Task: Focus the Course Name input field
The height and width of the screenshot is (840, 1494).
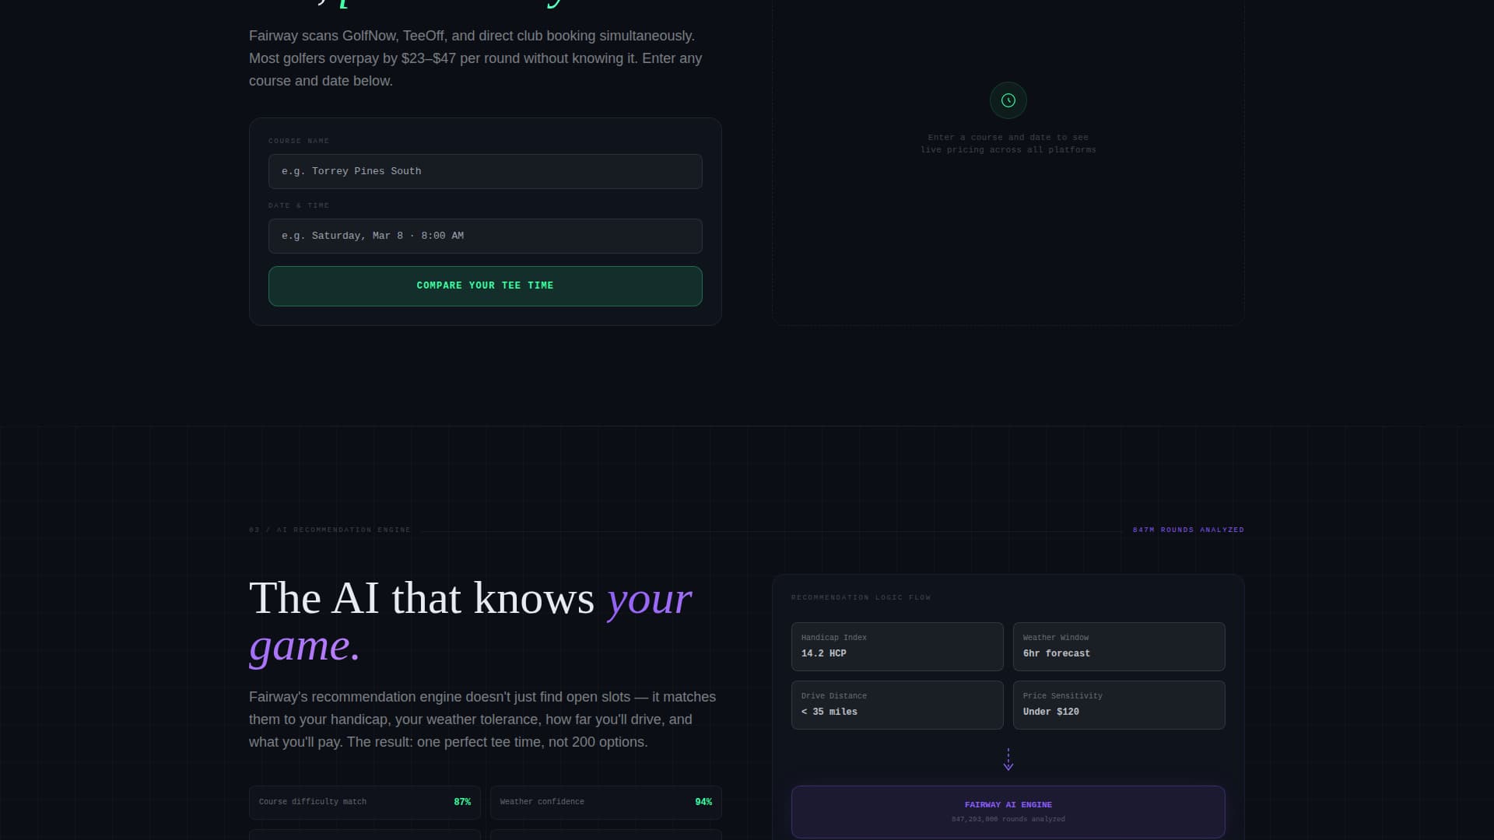Action: coord(485,171)
